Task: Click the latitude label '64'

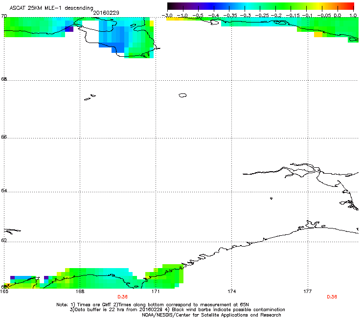Action: 4,190
